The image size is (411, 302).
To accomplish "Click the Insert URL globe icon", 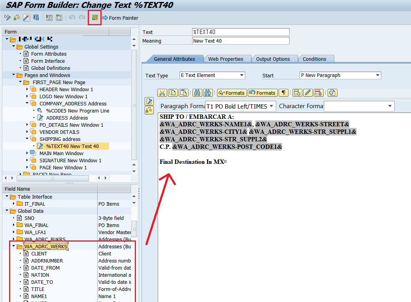I will click(x=332, y=93).
